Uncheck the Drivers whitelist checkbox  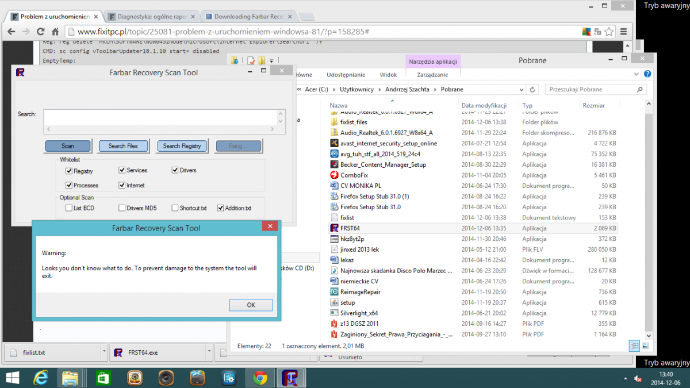pos(175,170)
